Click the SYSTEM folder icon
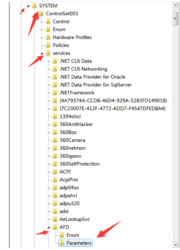Screen dimensions: 180x250 coord(35,6)
